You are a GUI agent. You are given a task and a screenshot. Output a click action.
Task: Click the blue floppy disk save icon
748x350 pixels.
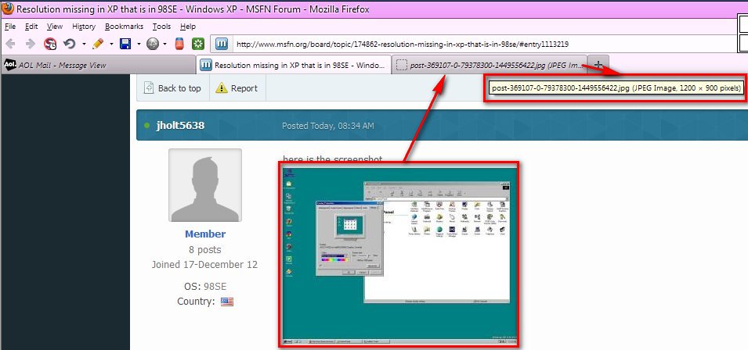(x=125, y=45)
